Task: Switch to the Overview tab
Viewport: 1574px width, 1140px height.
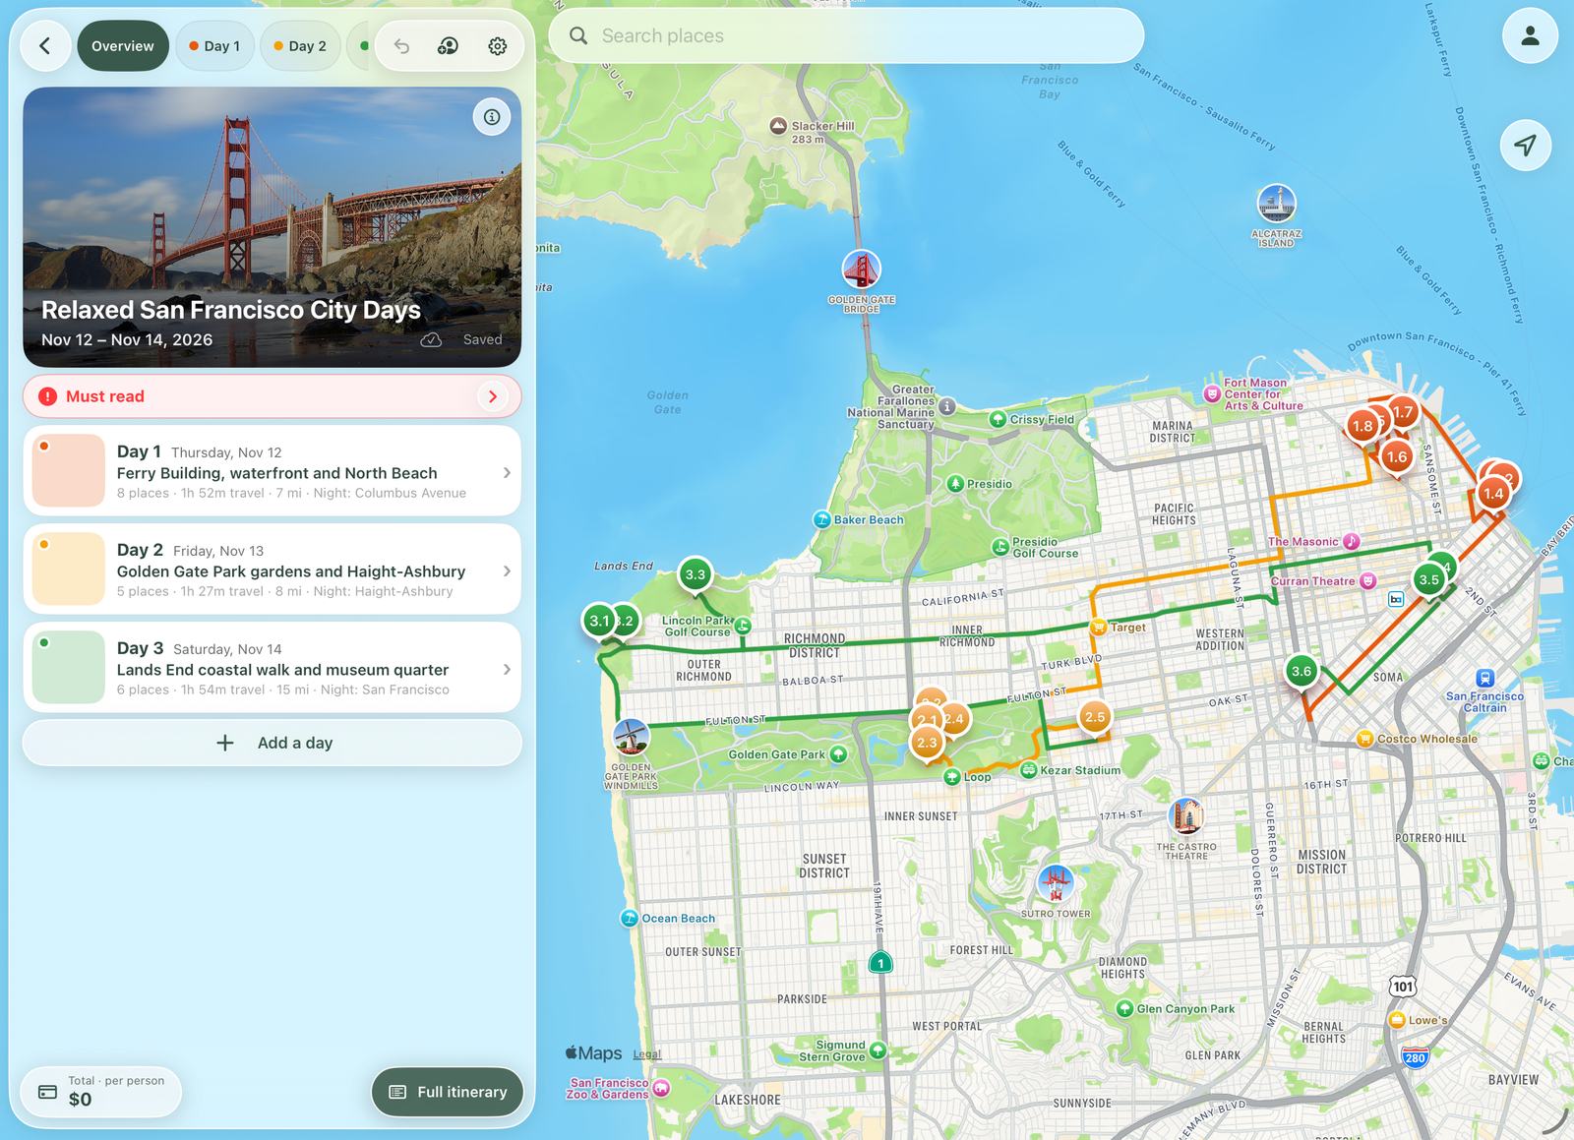Action: (123, 46)
